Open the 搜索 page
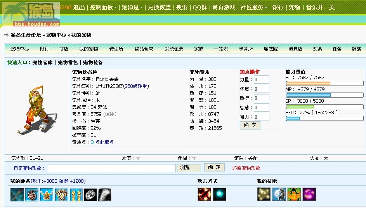 [x=182, y=7]
